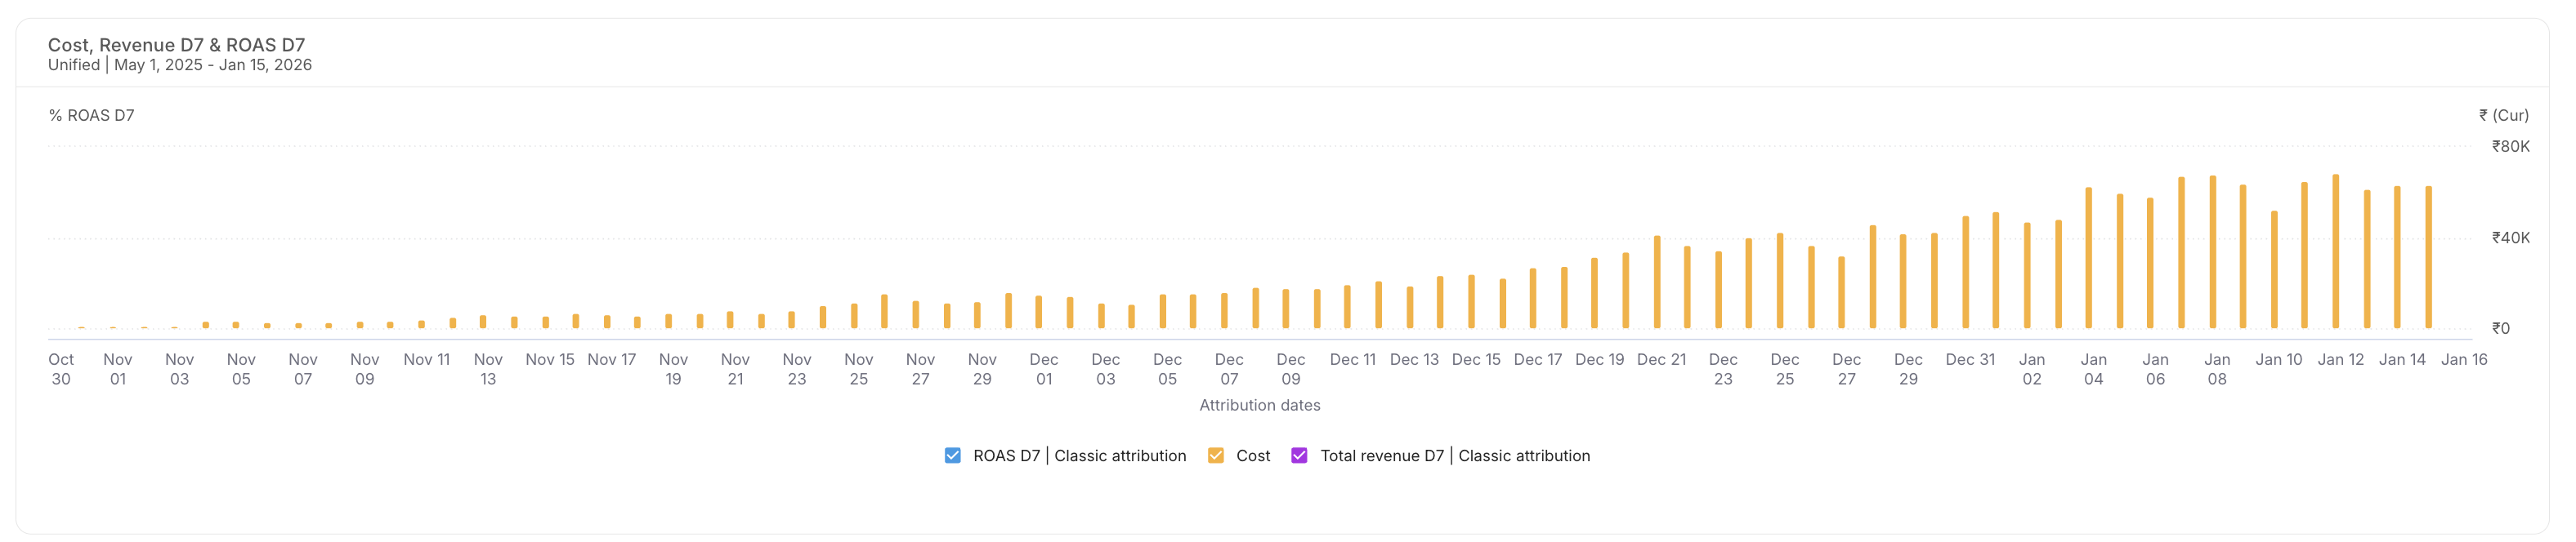Screen dimensions: 2576x542
Task: Select the Cost bar for Jan 04
Action: 2089,257
